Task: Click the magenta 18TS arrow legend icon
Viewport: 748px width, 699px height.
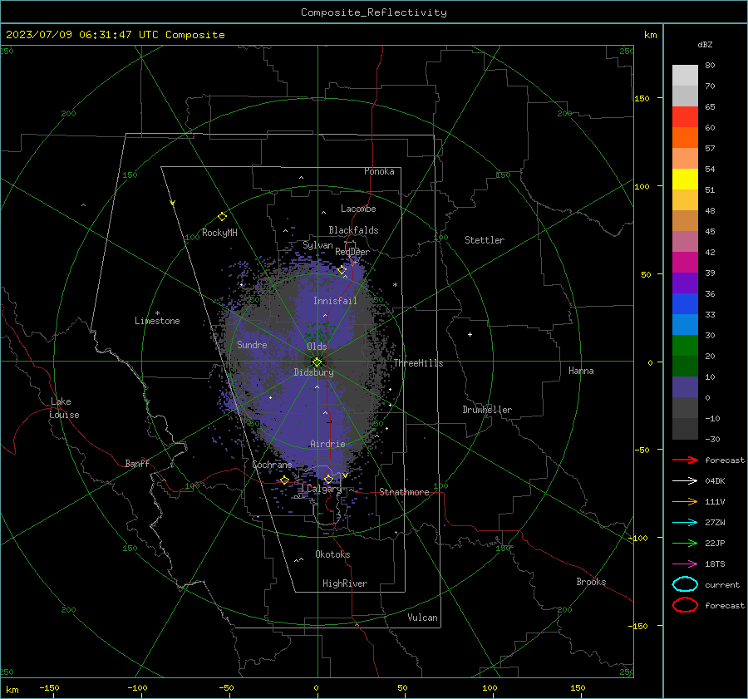Action: [x=685, y=564]
